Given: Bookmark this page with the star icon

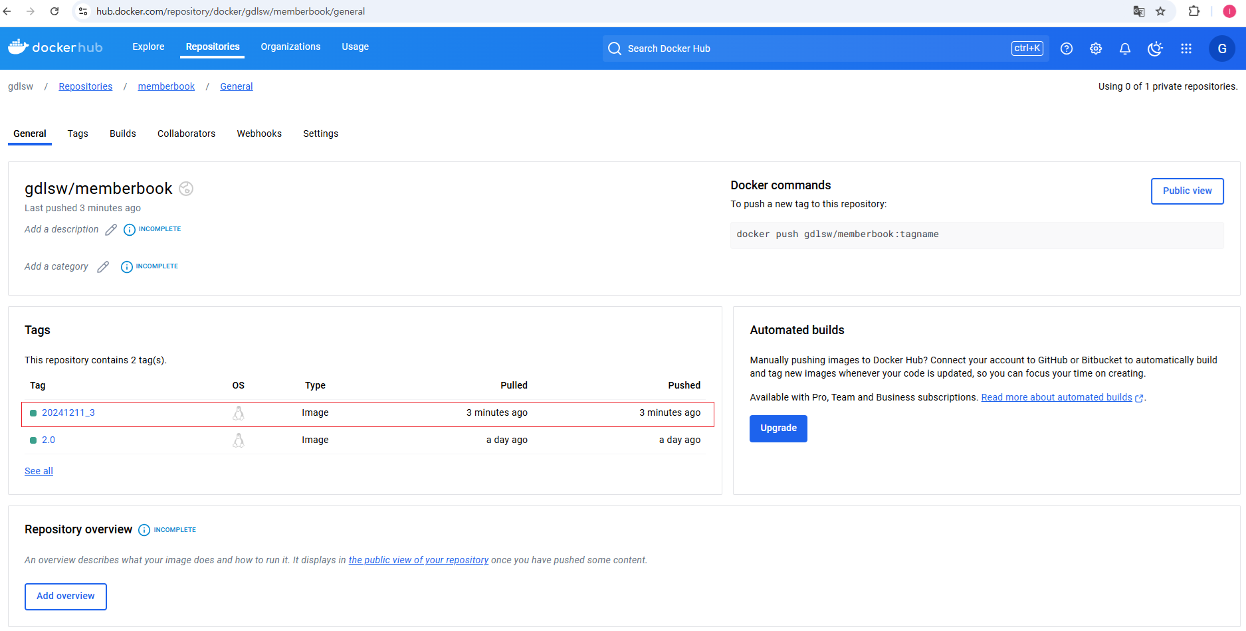Looking at the screenshot, I should coord(1160,11).
